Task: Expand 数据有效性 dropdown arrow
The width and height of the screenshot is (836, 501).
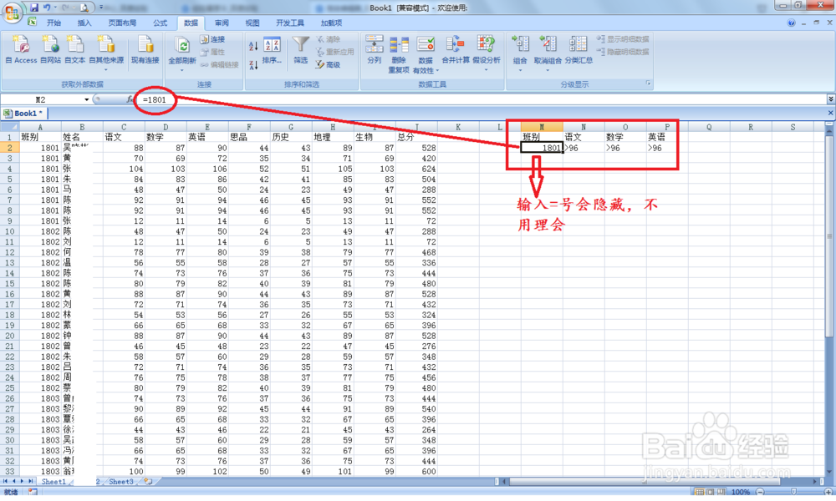Action: pyautogui.click(x=437, y=71)
